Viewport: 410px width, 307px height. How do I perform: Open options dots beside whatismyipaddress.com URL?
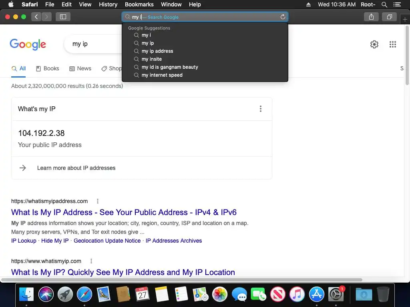pos(98,201)
